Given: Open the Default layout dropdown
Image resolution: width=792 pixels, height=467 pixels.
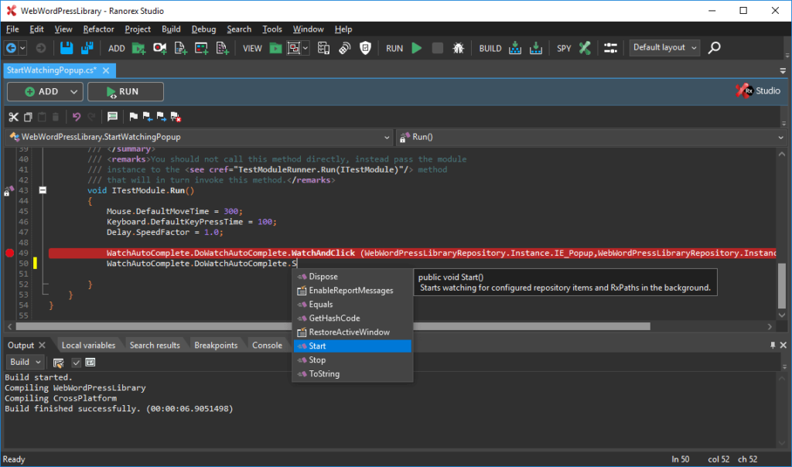Looking at the screenshot, I should tap(664, 47).
